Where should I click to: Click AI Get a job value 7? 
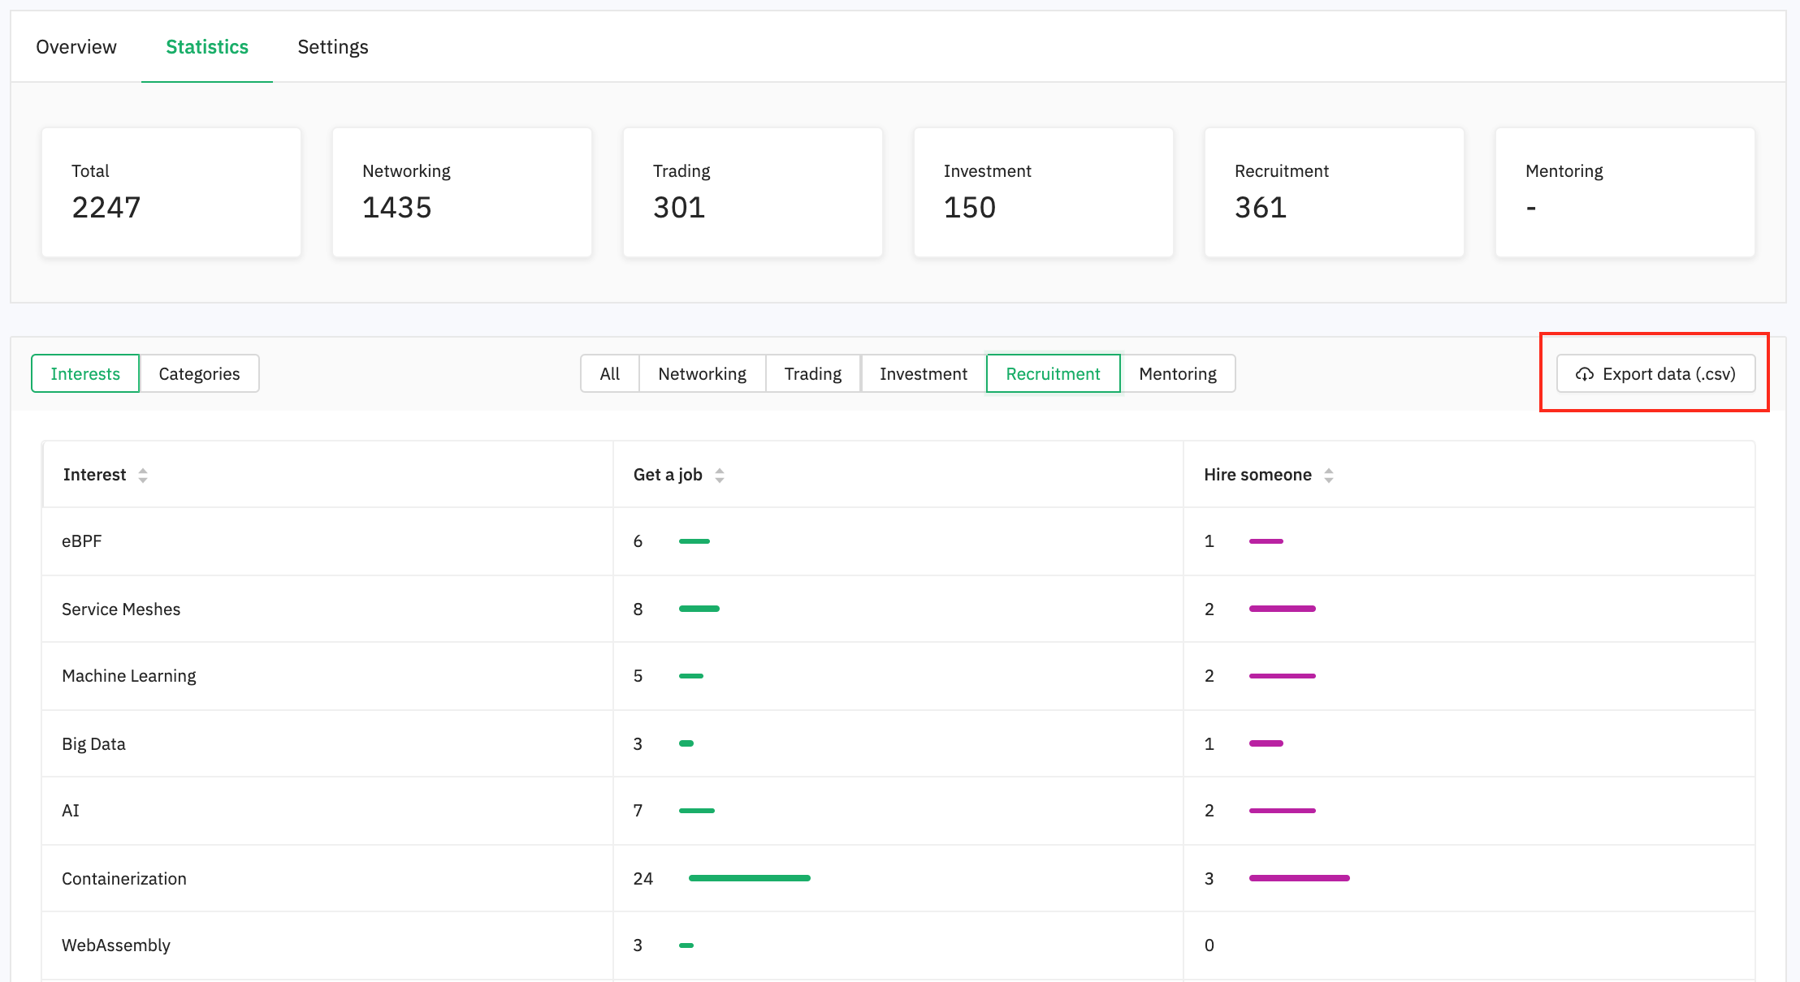click(638, 811)
